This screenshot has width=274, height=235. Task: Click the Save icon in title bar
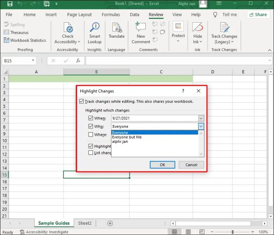click(x=10, y=4)
